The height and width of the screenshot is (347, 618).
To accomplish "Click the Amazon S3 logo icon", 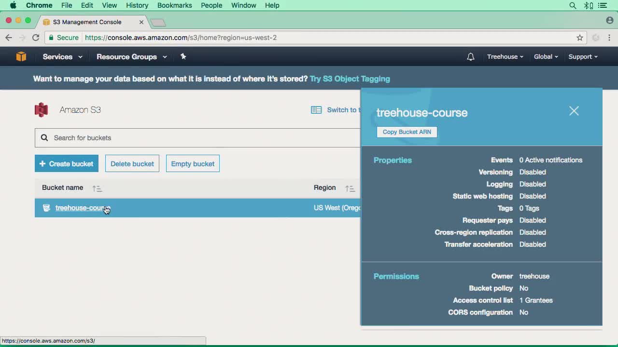I will [42, 110].
